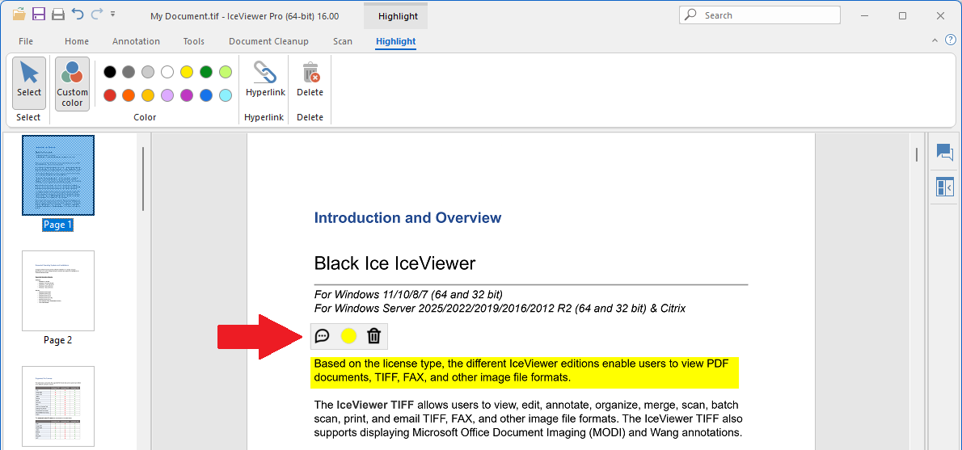Click the document vertical scrollbar
This screenshot has width=962, height=450.
pos(917,154)
